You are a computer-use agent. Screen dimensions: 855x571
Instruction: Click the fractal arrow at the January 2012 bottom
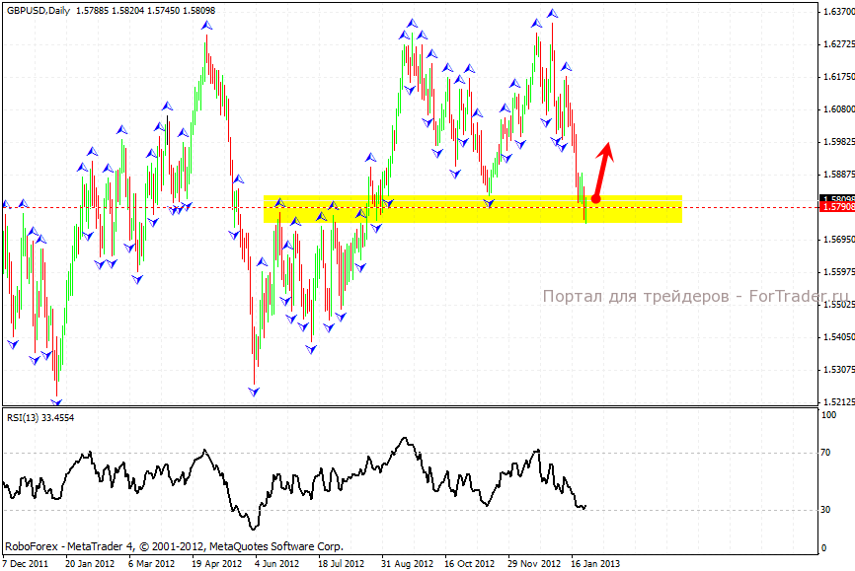coord(56,402)
